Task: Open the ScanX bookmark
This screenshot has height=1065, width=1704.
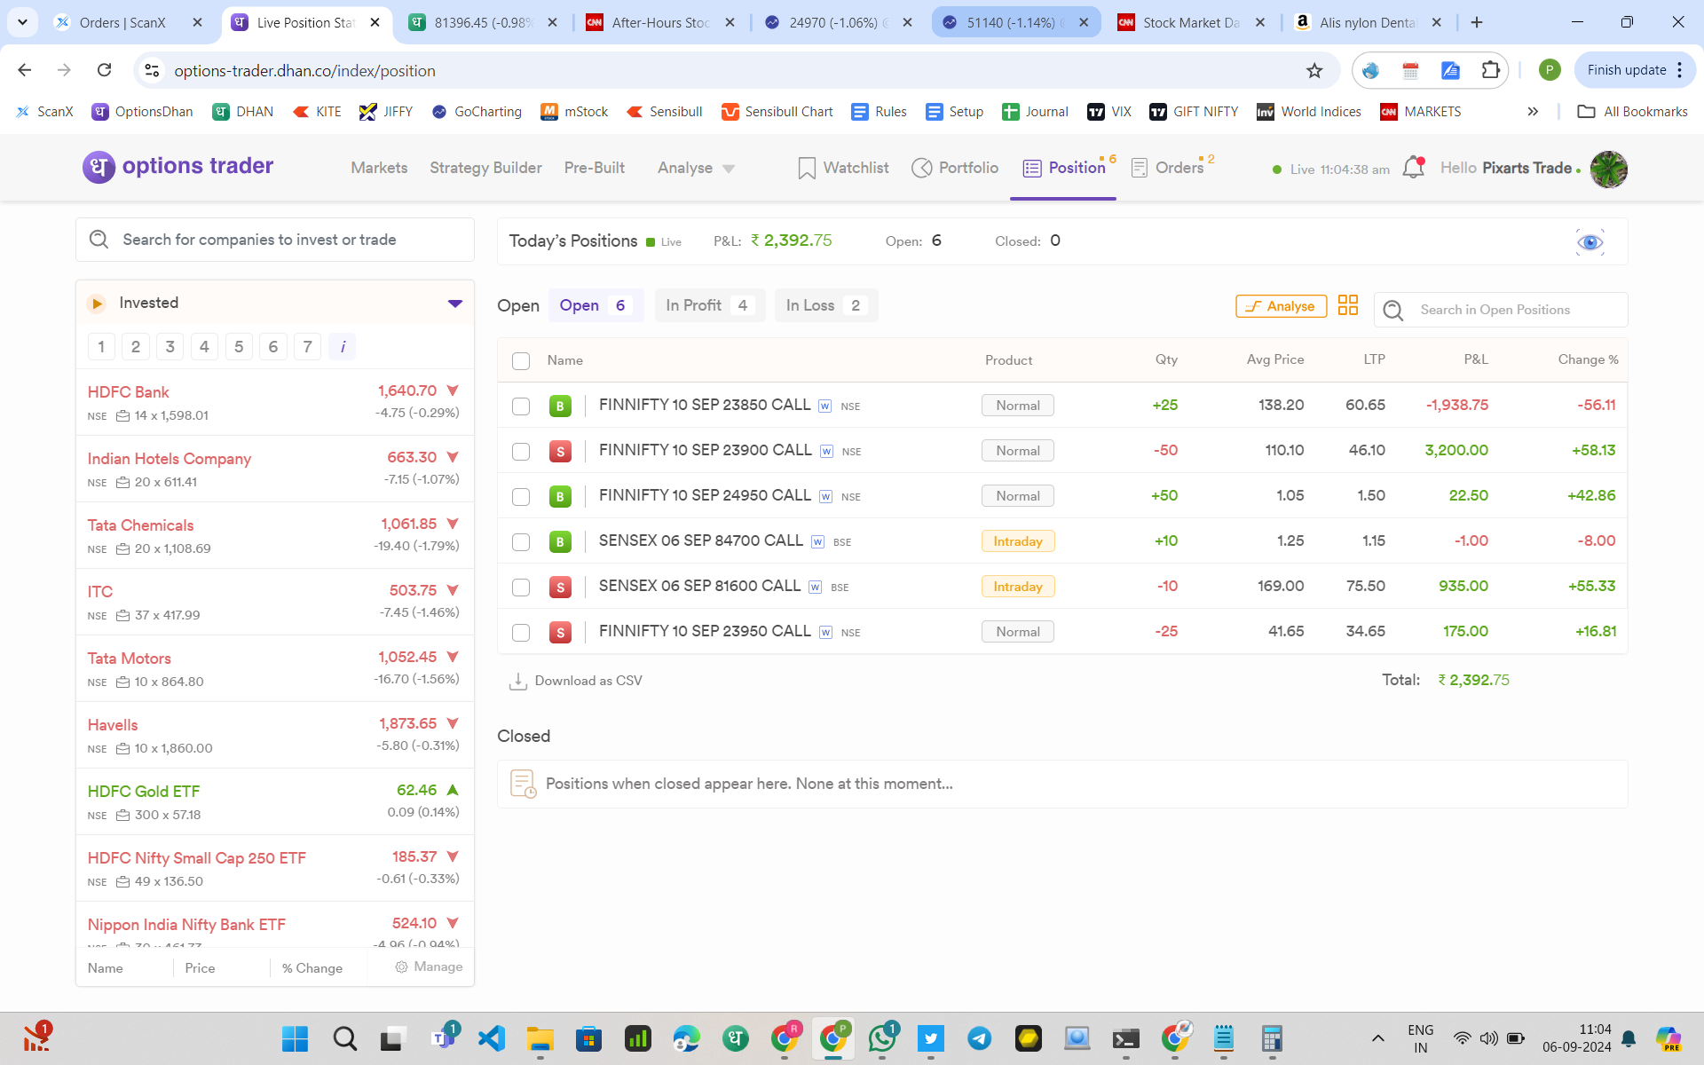Action: [44, 111]
